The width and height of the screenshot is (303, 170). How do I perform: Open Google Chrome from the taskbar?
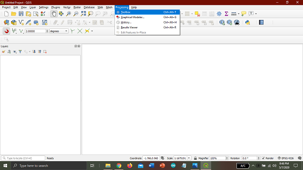pyautogui.click(x=119, y=166)
